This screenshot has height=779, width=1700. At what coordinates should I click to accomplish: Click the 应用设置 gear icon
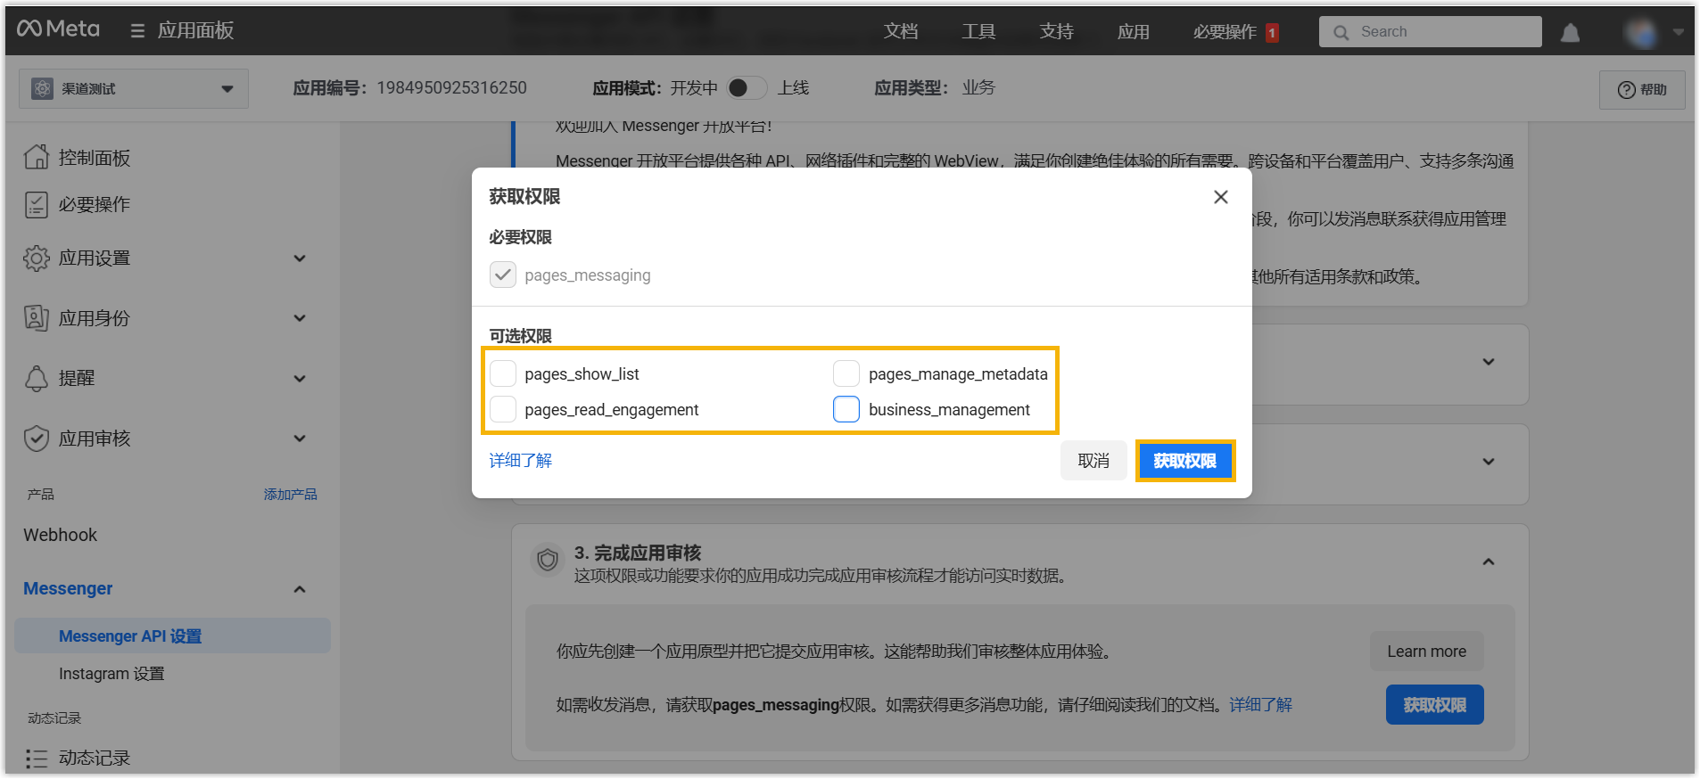click(x=37, y=258)
